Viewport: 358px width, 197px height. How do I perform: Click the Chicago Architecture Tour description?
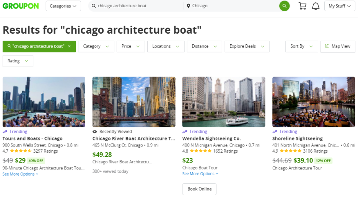point(297,168)
